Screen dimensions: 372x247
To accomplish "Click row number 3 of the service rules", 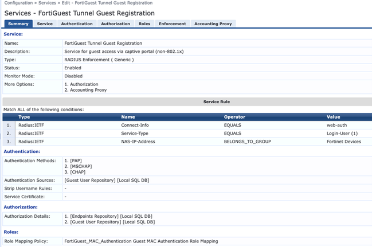I will (x=9, y=142).
